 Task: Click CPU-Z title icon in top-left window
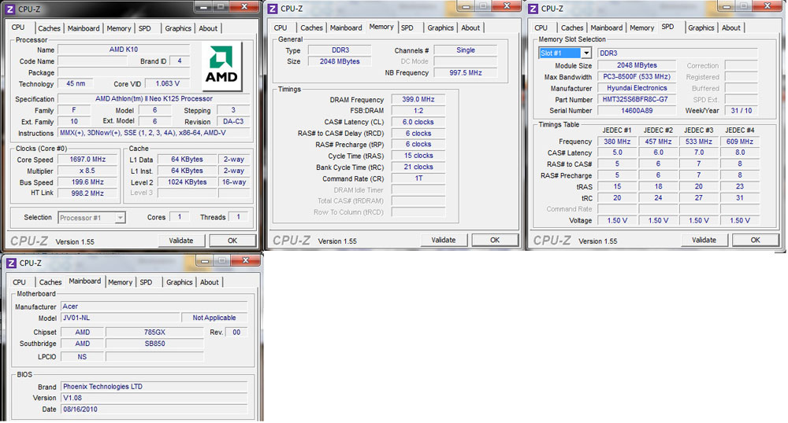(9, 9)
